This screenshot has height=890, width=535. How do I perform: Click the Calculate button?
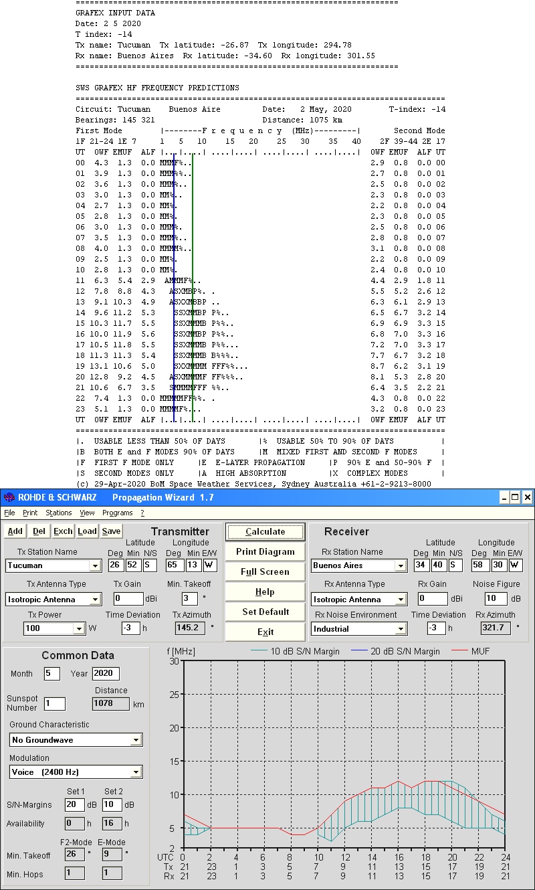[265, 532]
